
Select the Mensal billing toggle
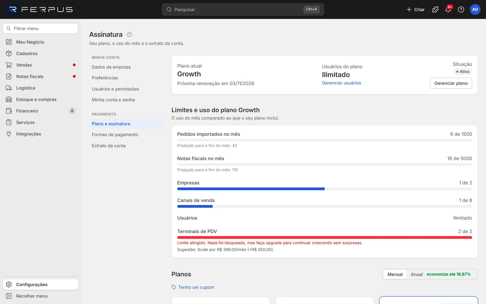pyautogui.click(x=395, y=274)
